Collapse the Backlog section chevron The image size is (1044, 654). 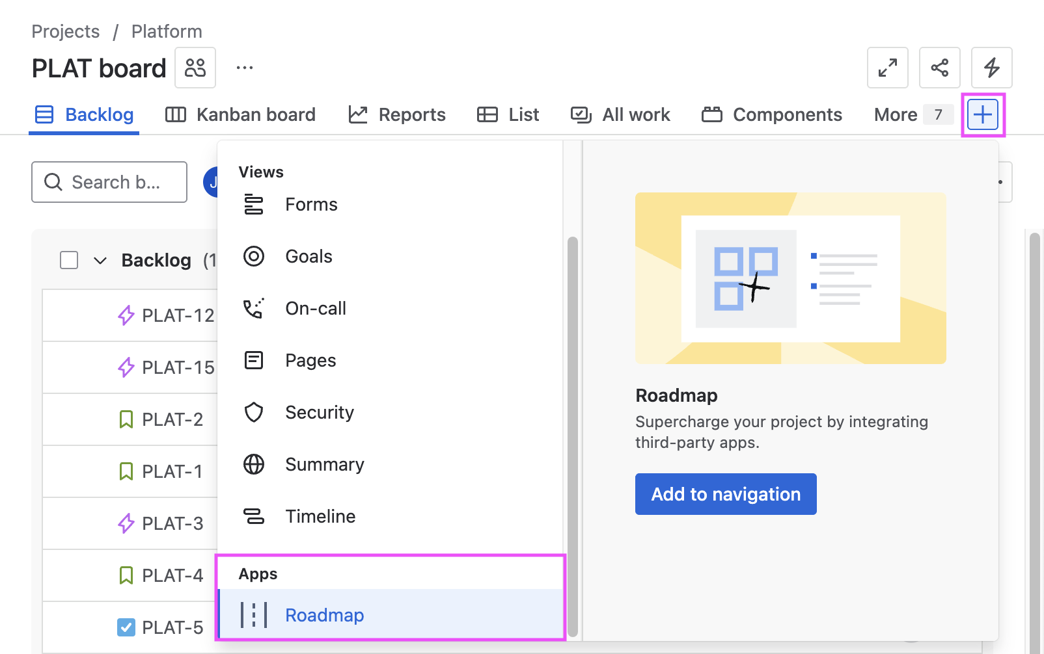100,261
